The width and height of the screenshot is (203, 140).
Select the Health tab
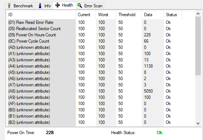click(x=64, y=5)
